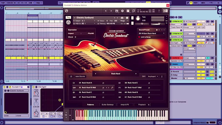Click the exclamation panic button
The width and height of the screenshot is (222, 125).
(x=159, y=11)
